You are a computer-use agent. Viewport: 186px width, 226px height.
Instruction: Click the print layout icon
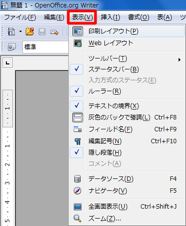(x=78, y=31)
